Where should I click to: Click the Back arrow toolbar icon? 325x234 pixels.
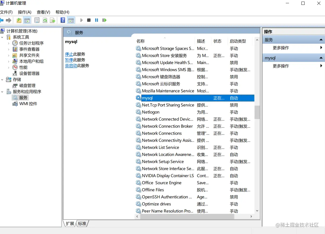tap(2, 20)
